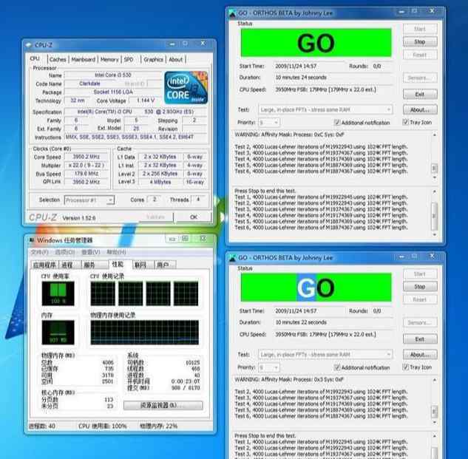Switch to the About tab in CPU-Z
The height and width of the screenshot is (459, 468).
[x=176, y=59]
